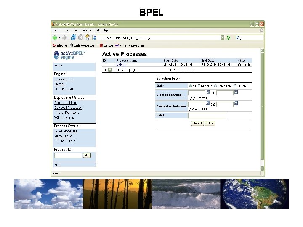Open the washingtonpost.com bookmark
The height and width of the screenshot is (227, 303).
point(82,45)
